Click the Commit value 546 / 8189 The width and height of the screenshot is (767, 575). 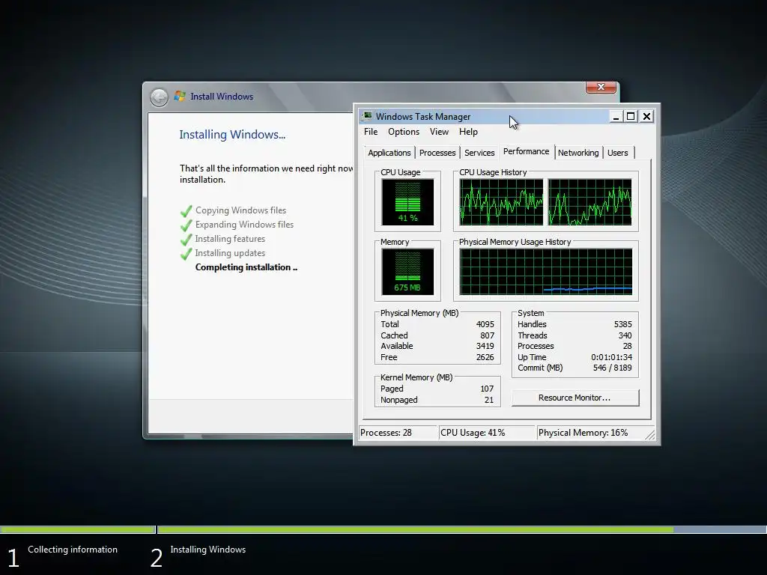613,368
